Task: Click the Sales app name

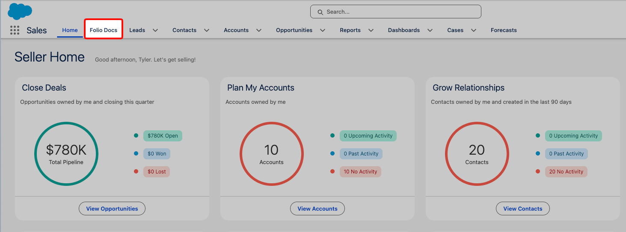Action: click(x=36, y=30)
